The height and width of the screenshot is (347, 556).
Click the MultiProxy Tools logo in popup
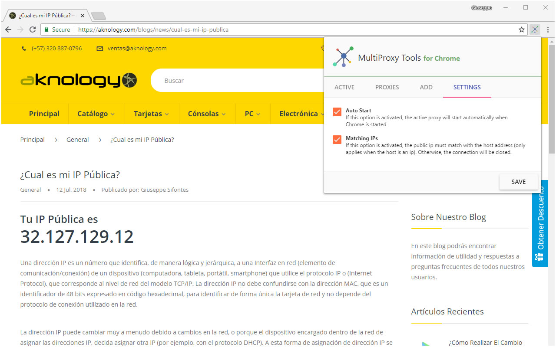tap(343, 56)
